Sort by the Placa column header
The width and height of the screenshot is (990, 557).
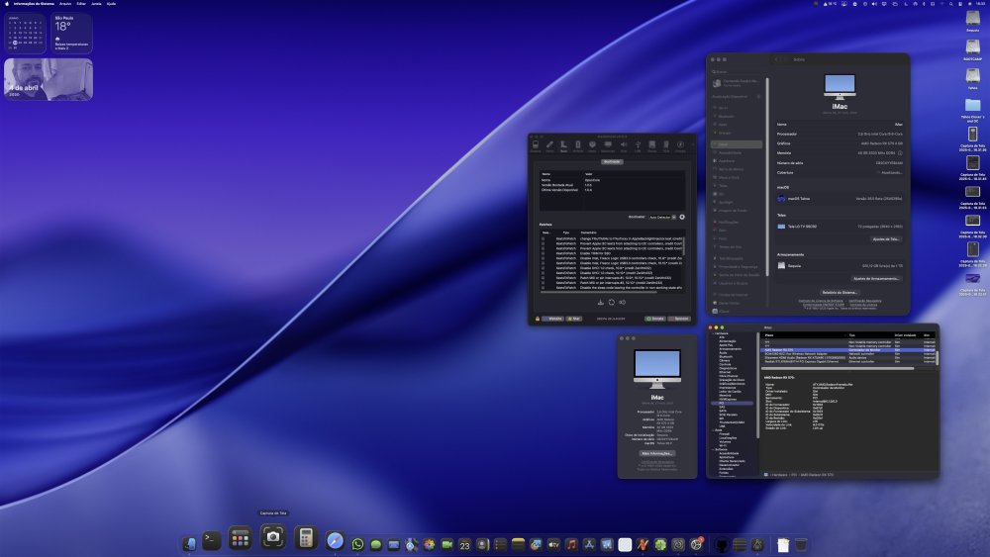[804, 335]
